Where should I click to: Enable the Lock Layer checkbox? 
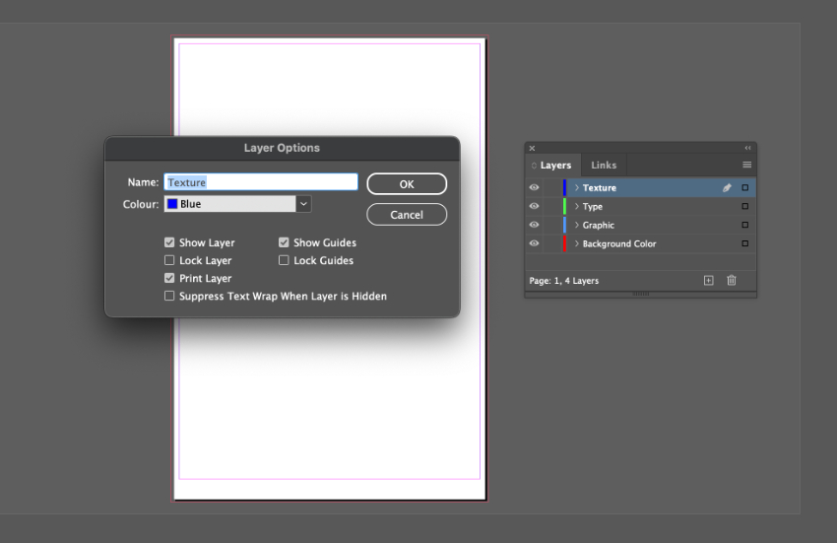pos(169,260)
